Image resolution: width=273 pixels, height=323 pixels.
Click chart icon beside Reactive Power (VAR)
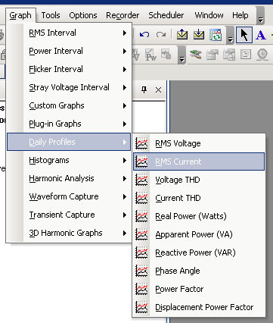(x=141, y=252)
